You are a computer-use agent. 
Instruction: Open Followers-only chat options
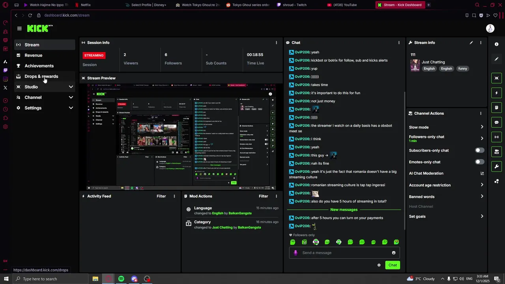pyautogui.click(x=446, y=138)
